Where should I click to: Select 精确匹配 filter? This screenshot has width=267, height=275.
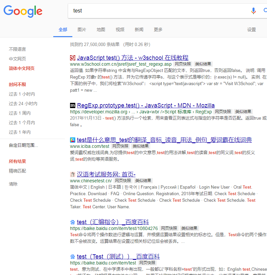pyautogui.click(x=17, y=171)
